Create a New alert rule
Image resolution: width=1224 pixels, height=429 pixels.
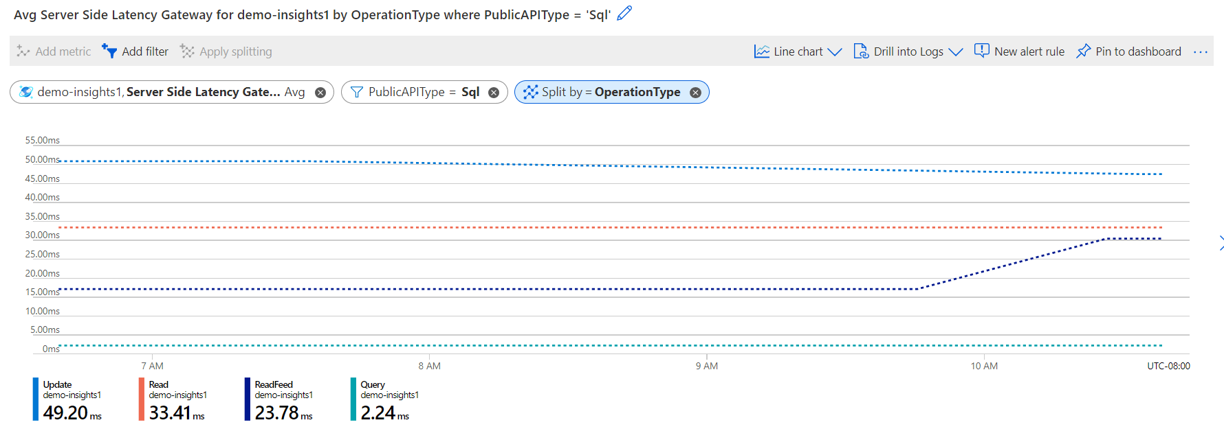[x=1019, y=51]
